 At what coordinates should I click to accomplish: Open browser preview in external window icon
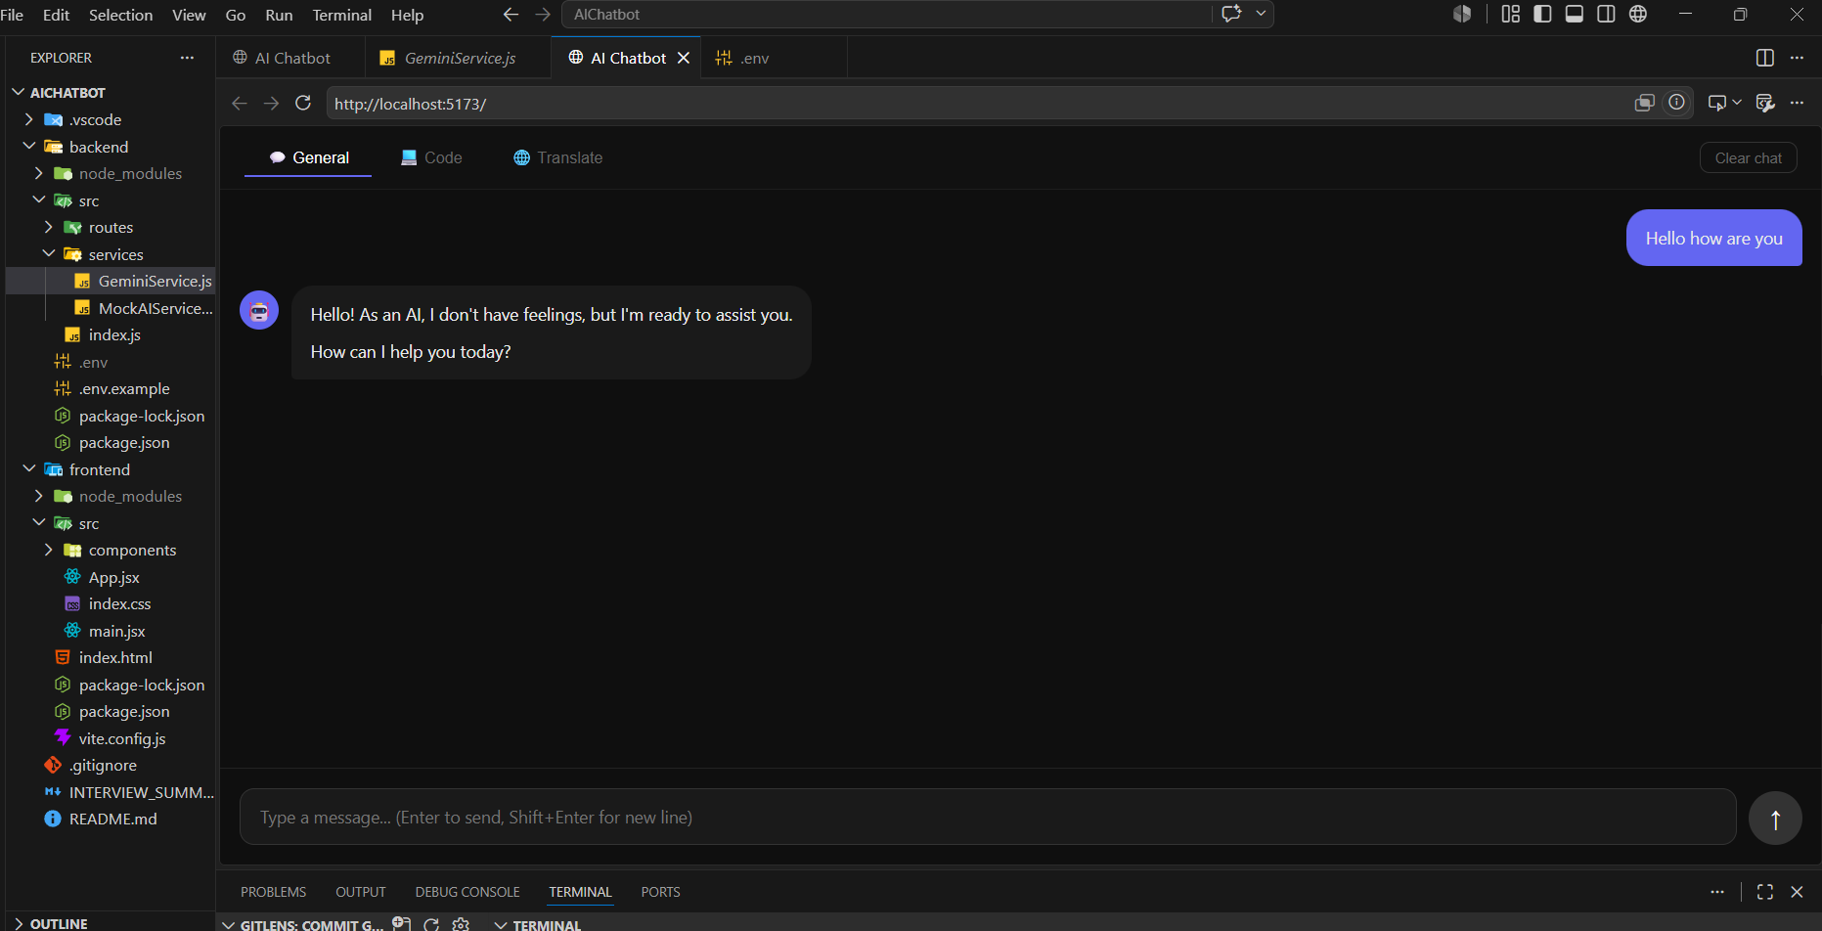point(1644,103)
